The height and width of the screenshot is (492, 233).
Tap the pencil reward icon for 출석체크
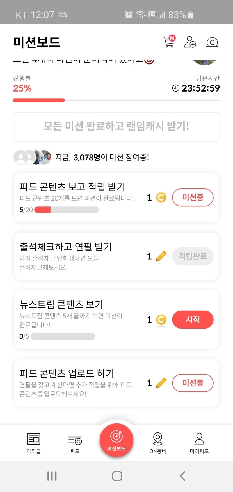point(161,256)
